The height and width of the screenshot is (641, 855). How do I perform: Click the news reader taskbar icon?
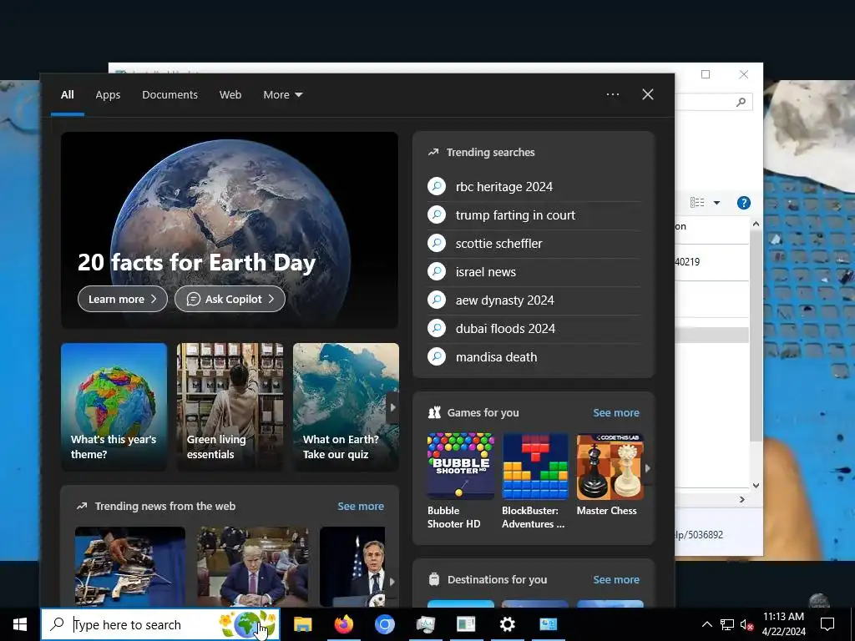pyautogui.click(x=466, y=624)
